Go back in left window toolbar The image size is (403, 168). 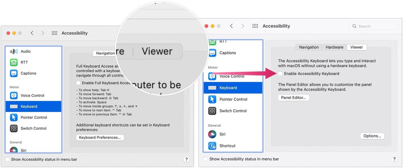point(32,33)
